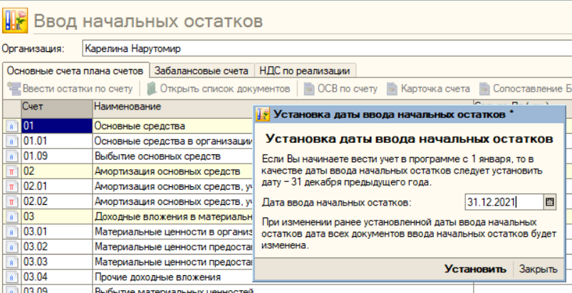Open ОСВ по счету report
This screenshot has height=293, width=572.
(x=341, y=88)
